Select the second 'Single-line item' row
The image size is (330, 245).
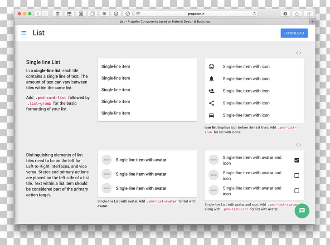[x=147, y=78]
